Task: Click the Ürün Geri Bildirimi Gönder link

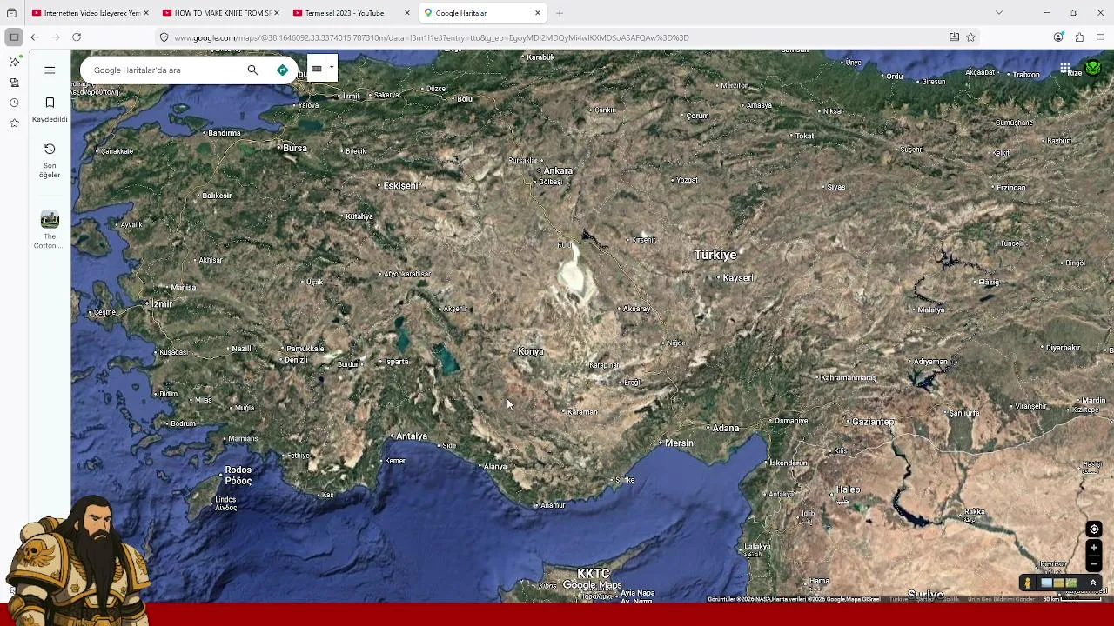Action: 1001,599
